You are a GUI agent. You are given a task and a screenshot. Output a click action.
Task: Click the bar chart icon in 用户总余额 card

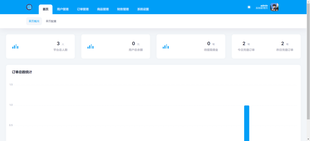tap(91, 46)
